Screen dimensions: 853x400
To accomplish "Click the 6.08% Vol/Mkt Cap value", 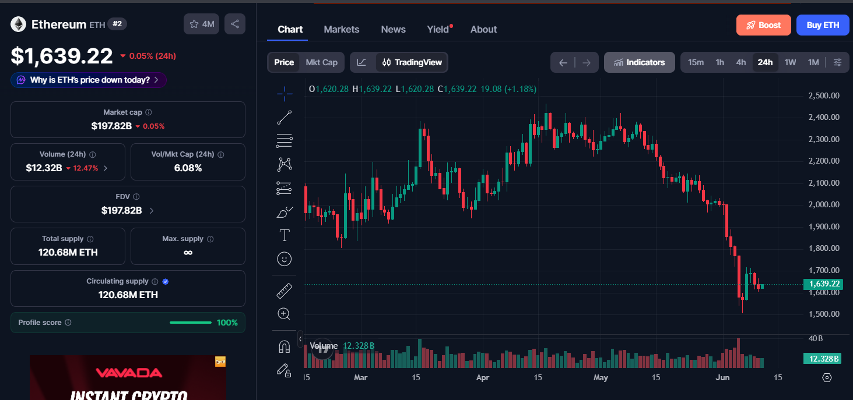I will coord(188,168).
